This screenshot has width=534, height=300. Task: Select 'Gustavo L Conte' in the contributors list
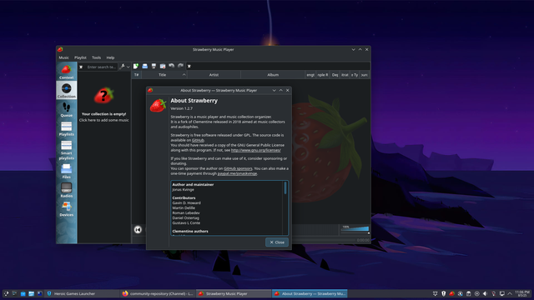[x=186, y=222]
